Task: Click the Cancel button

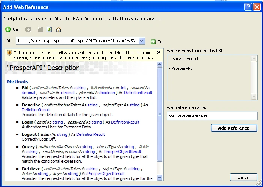Action: pyautogui.click(x=244, y=177)
